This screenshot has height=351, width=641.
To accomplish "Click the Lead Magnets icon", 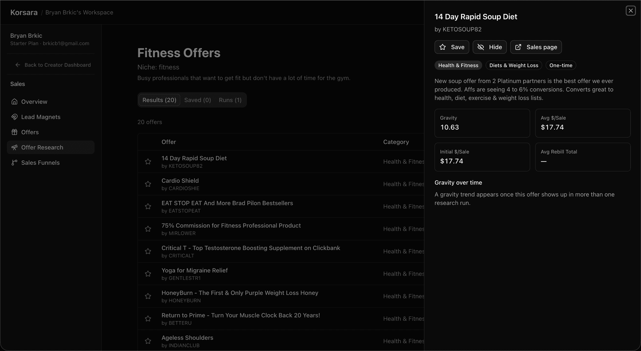I will pyautogui.click(x=14, y=117).
